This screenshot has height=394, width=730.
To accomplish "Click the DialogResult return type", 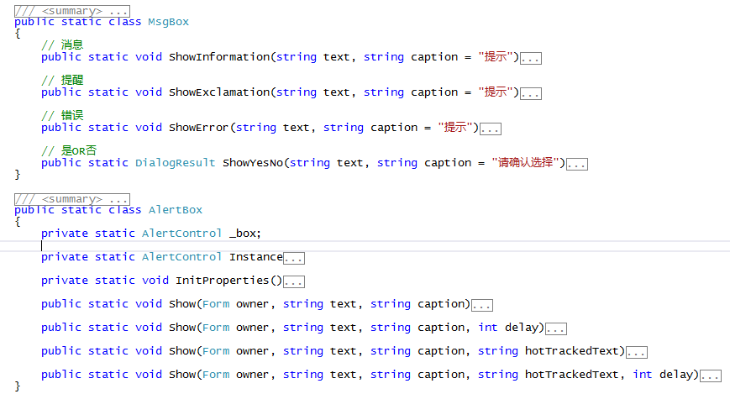I will pyautogui.click(x=176, y=163).
